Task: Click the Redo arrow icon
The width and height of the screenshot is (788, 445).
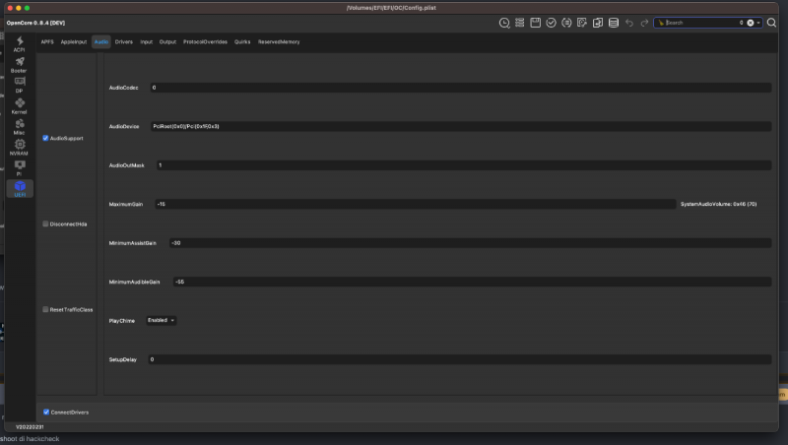Action: tap(644, 23)
